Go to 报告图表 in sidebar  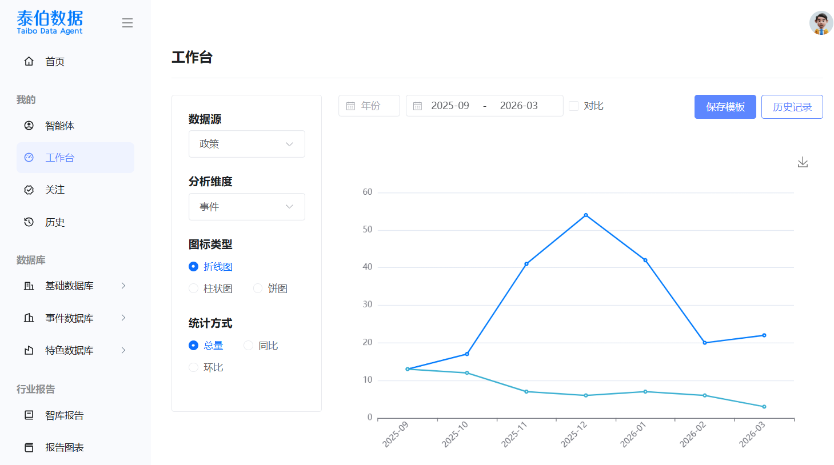(64, 447)
